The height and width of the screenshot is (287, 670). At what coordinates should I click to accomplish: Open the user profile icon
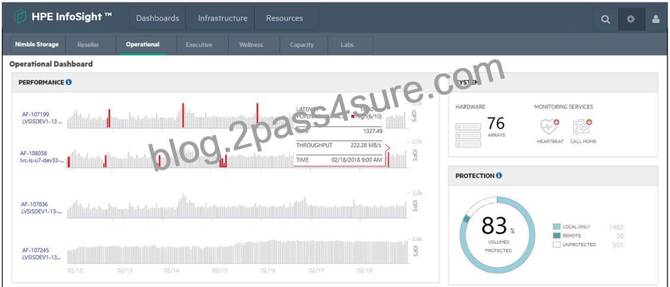point(656,19)
